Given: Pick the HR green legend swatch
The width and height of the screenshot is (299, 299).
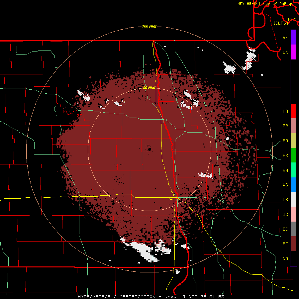Looking at the screenshot, I should [x=293, y=155].
